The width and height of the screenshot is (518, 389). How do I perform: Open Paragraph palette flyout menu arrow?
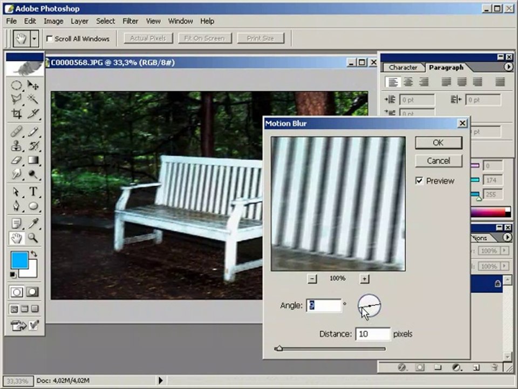click(508, 67)
